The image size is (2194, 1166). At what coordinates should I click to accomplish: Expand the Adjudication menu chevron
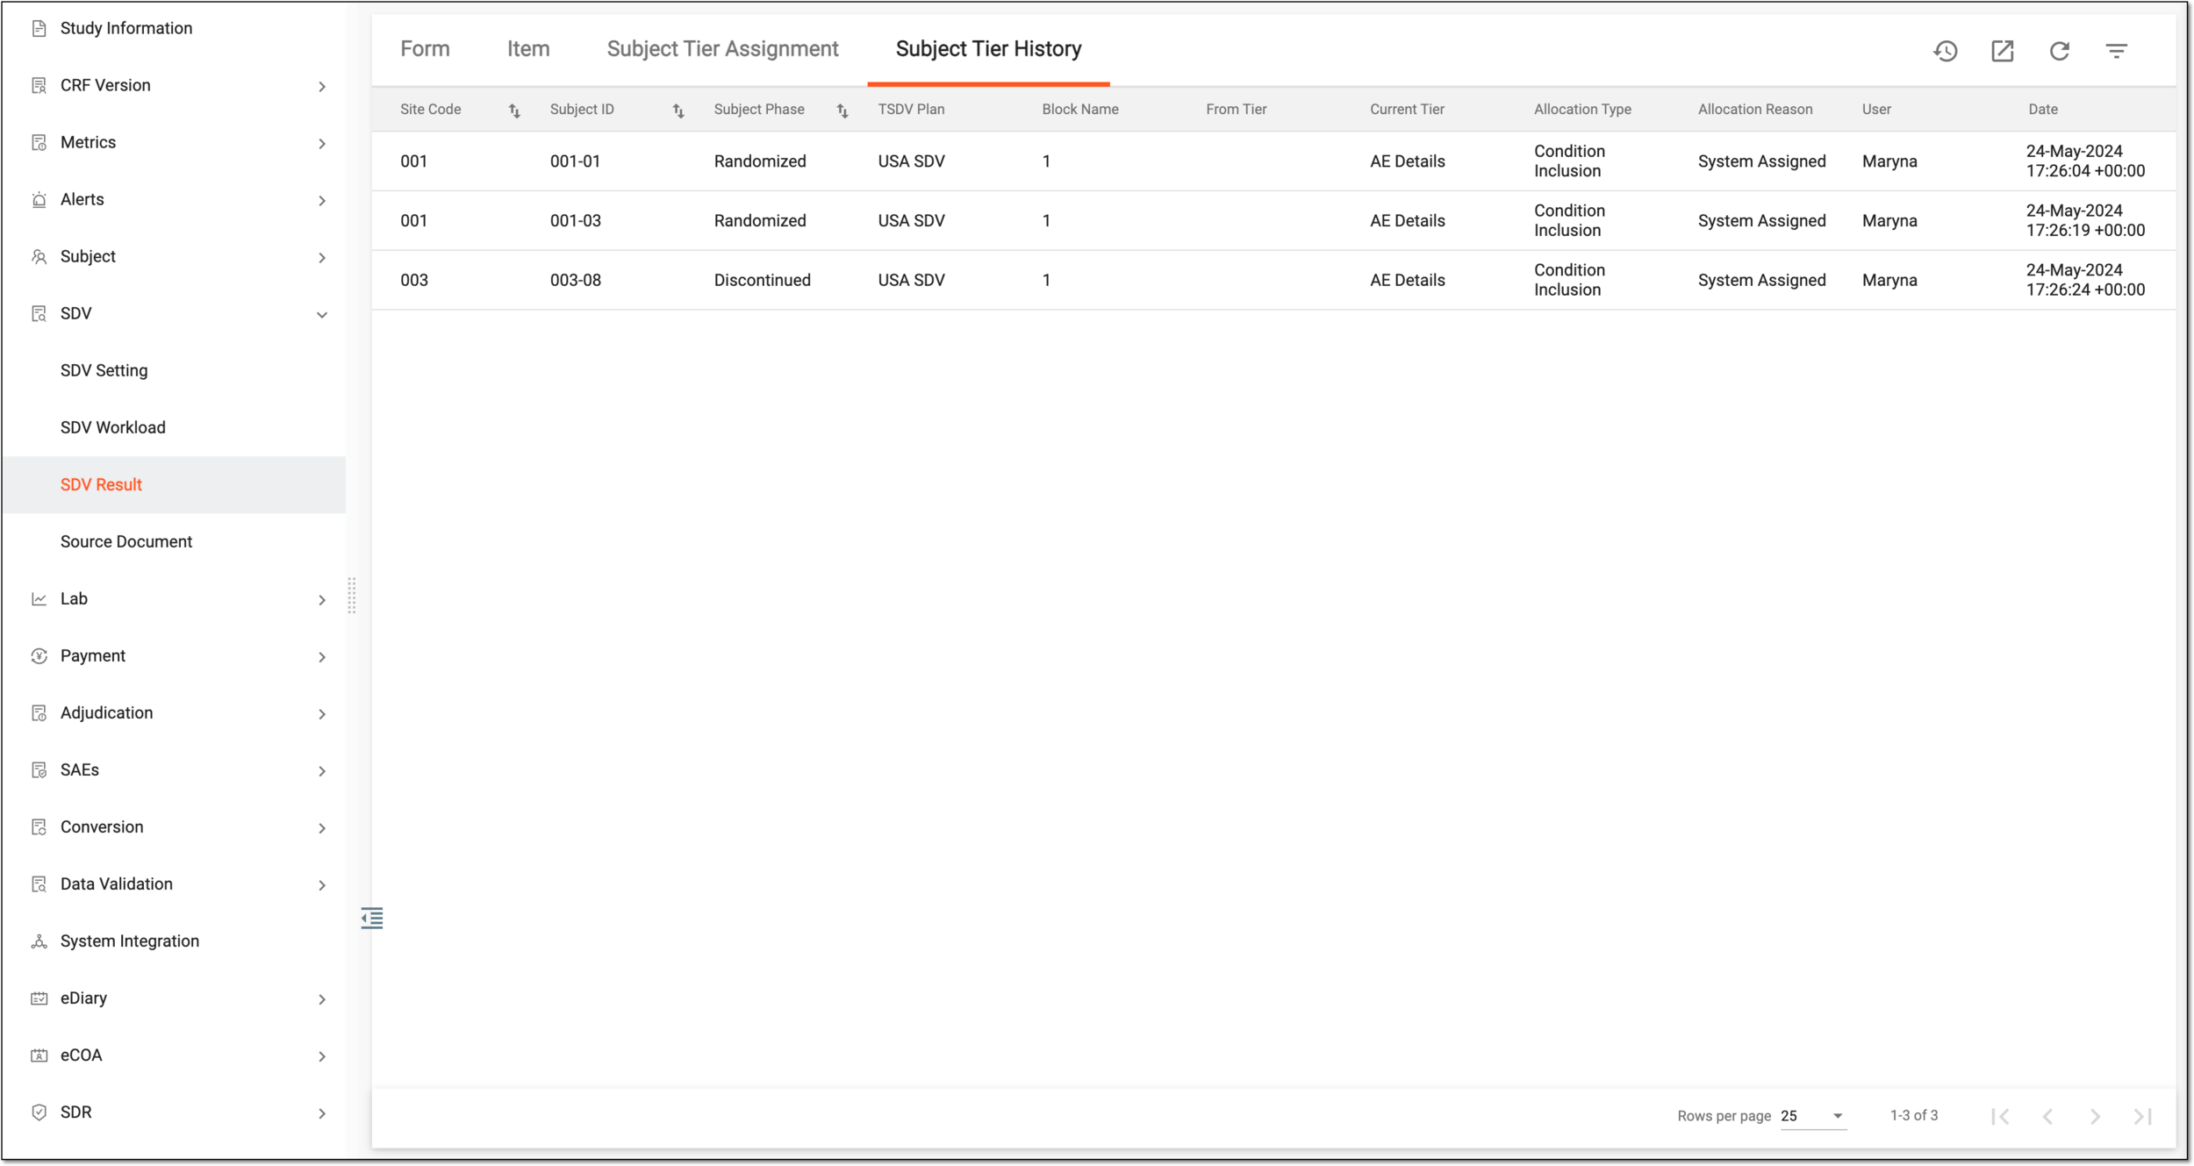click(322, 714)
